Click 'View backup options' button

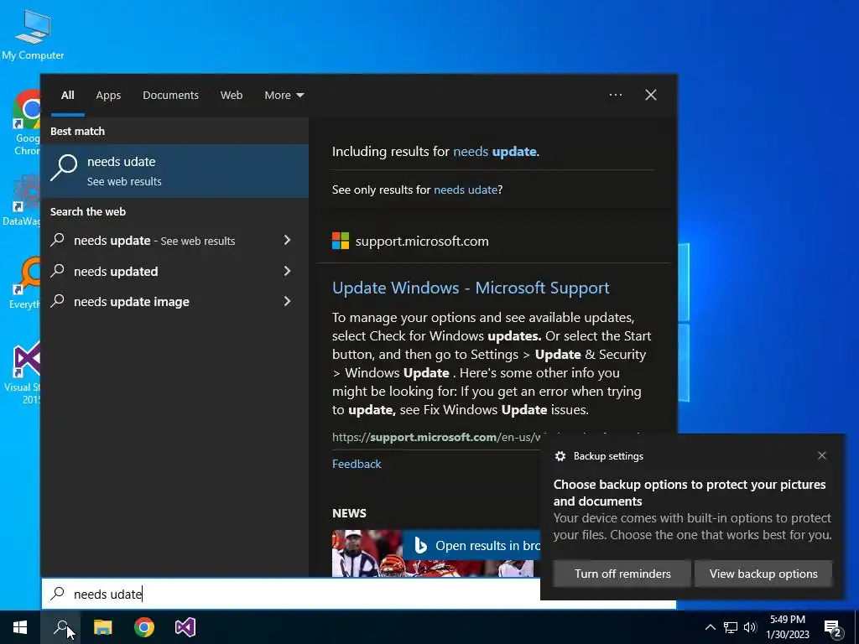click(763, 574)
